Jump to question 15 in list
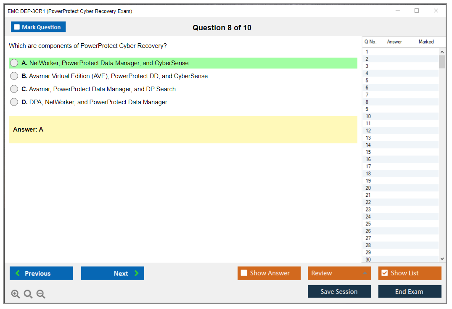Viewport: 452px width, 309px height. pyautogui.click(x=368, y=152)
